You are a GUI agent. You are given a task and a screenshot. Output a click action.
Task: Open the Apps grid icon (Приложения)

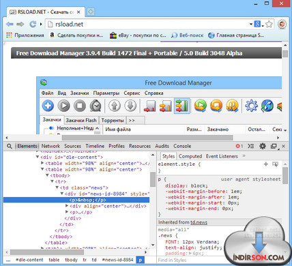coord(9,35)
